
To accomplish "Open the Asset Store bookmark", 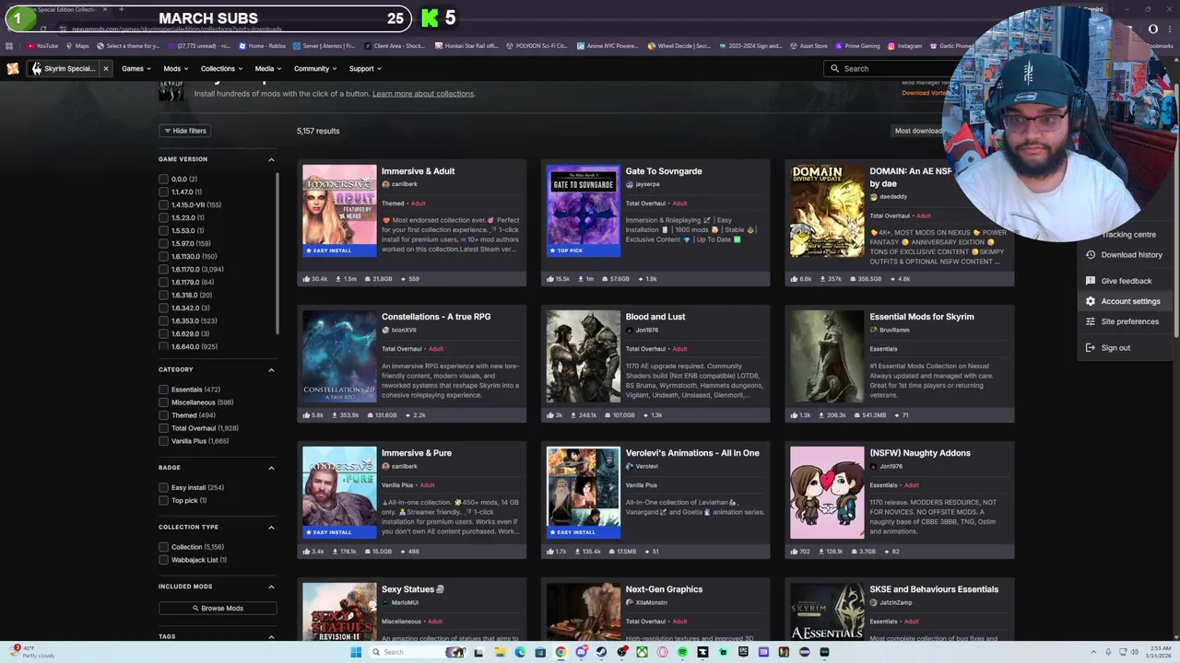I will coord(808,46).
